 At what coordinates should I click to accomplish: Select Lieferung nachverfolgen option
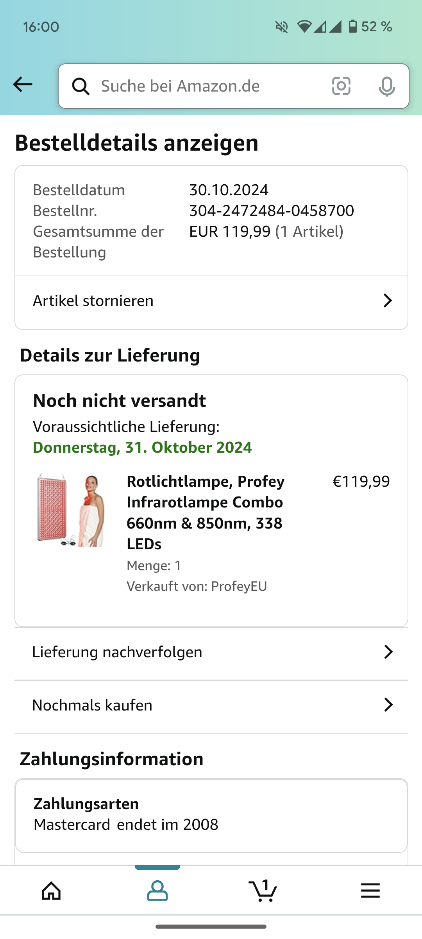point(117,652)
